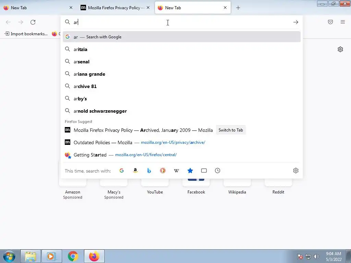Open File Explorer from taskbar
Image resolution: width=351 pixels, height=263 pixels.
(31, 256)
